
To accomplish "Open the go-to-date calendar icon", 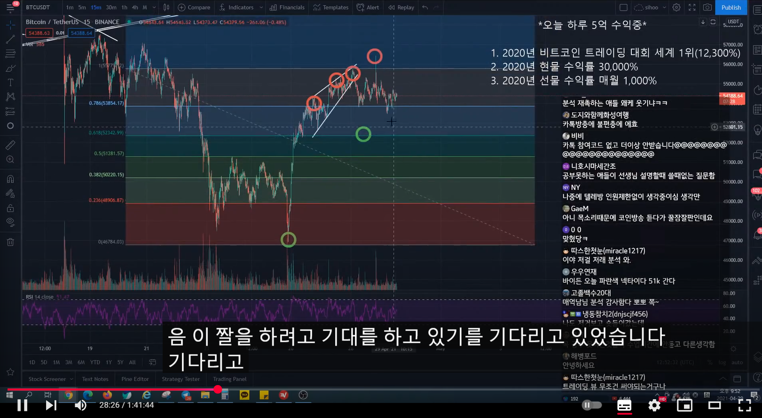I will 152,363.
